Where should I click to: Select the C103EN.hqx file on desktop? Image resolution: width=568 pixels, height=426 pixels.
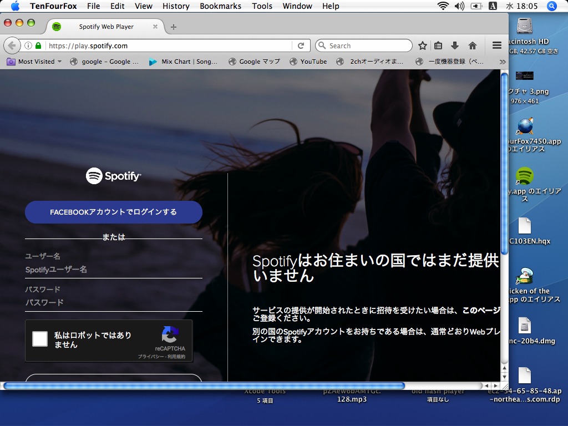525,226
